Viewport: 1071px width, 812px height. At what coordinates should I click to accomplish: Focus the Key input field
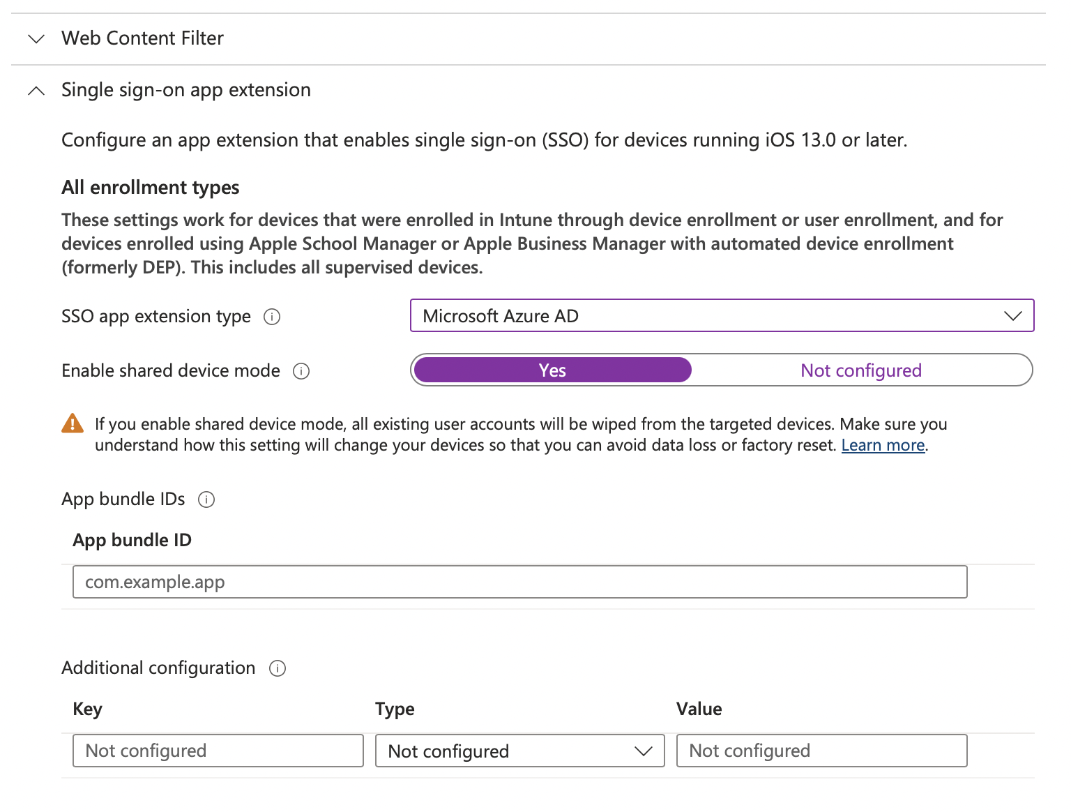pos(218,751)
